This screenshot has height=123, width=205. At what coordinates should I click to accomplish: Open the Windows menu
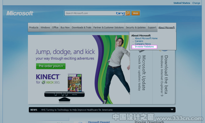pyautogui.click(x=45, y=27)
